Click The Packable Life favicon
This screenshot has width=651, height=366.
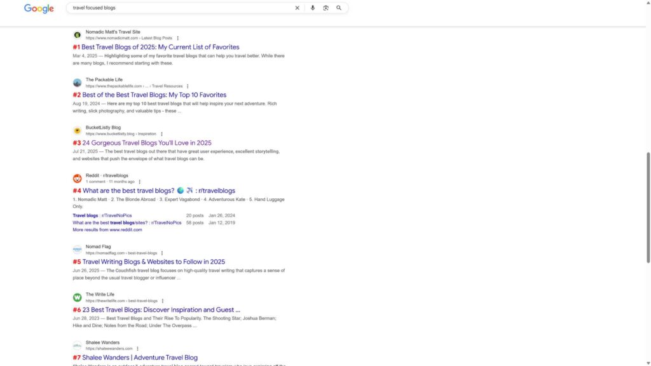[x=77, y=83]
